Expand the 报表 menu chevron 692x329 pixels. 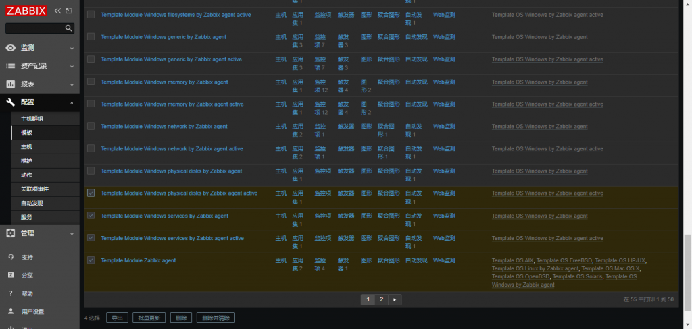pyautogui.click(x=72, y=84)
